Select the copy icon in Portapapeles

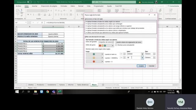click(21, 13)
